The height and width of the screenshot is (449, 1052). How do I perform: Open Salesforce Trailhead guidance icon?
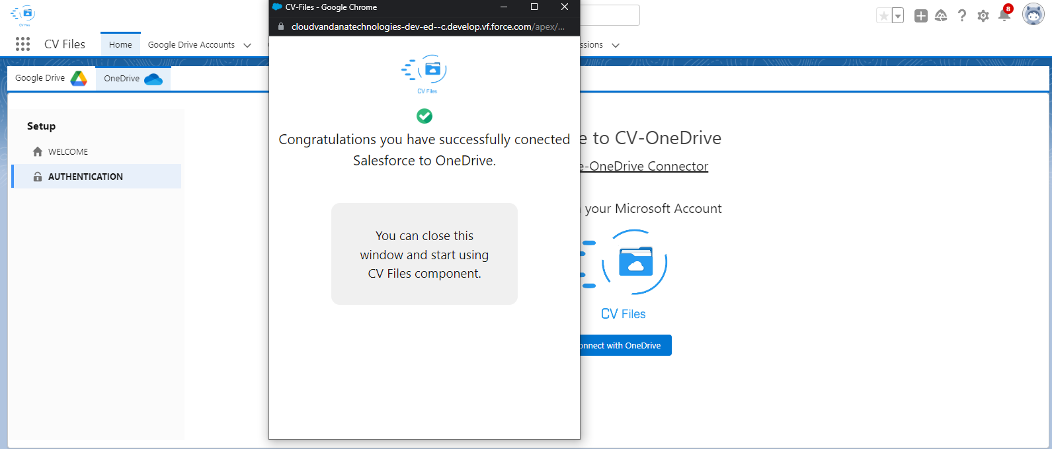[941, 16]
